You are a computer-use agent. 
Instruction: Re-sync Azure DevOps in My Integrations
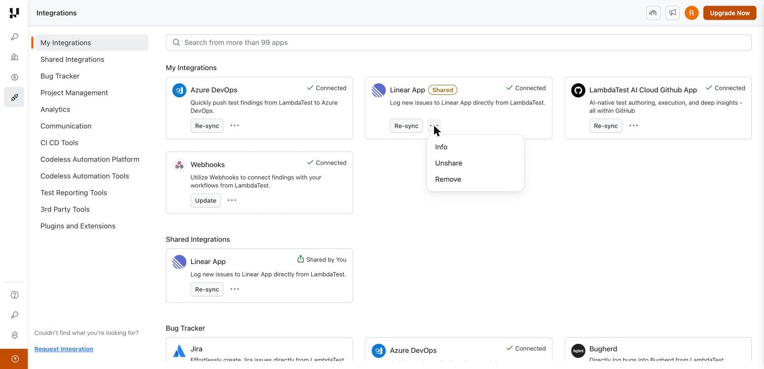tap(207, 126)
